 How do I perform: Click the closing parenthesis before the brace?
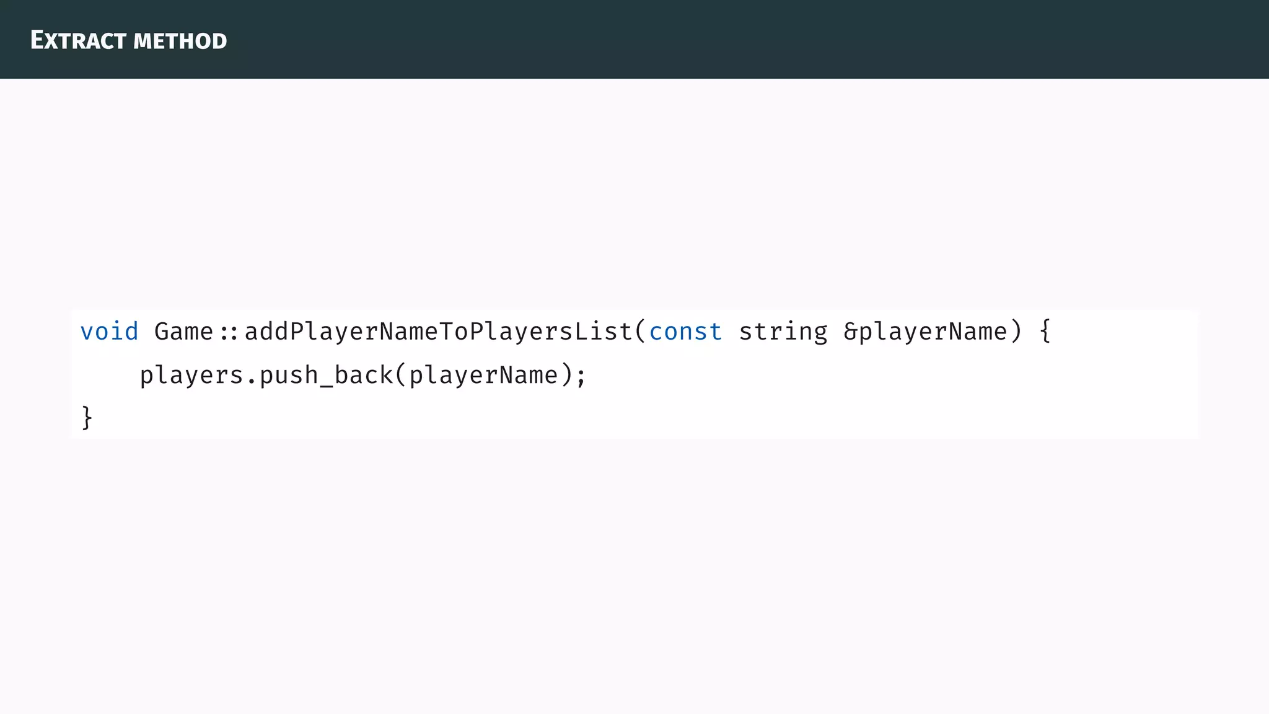point(1016,332)
